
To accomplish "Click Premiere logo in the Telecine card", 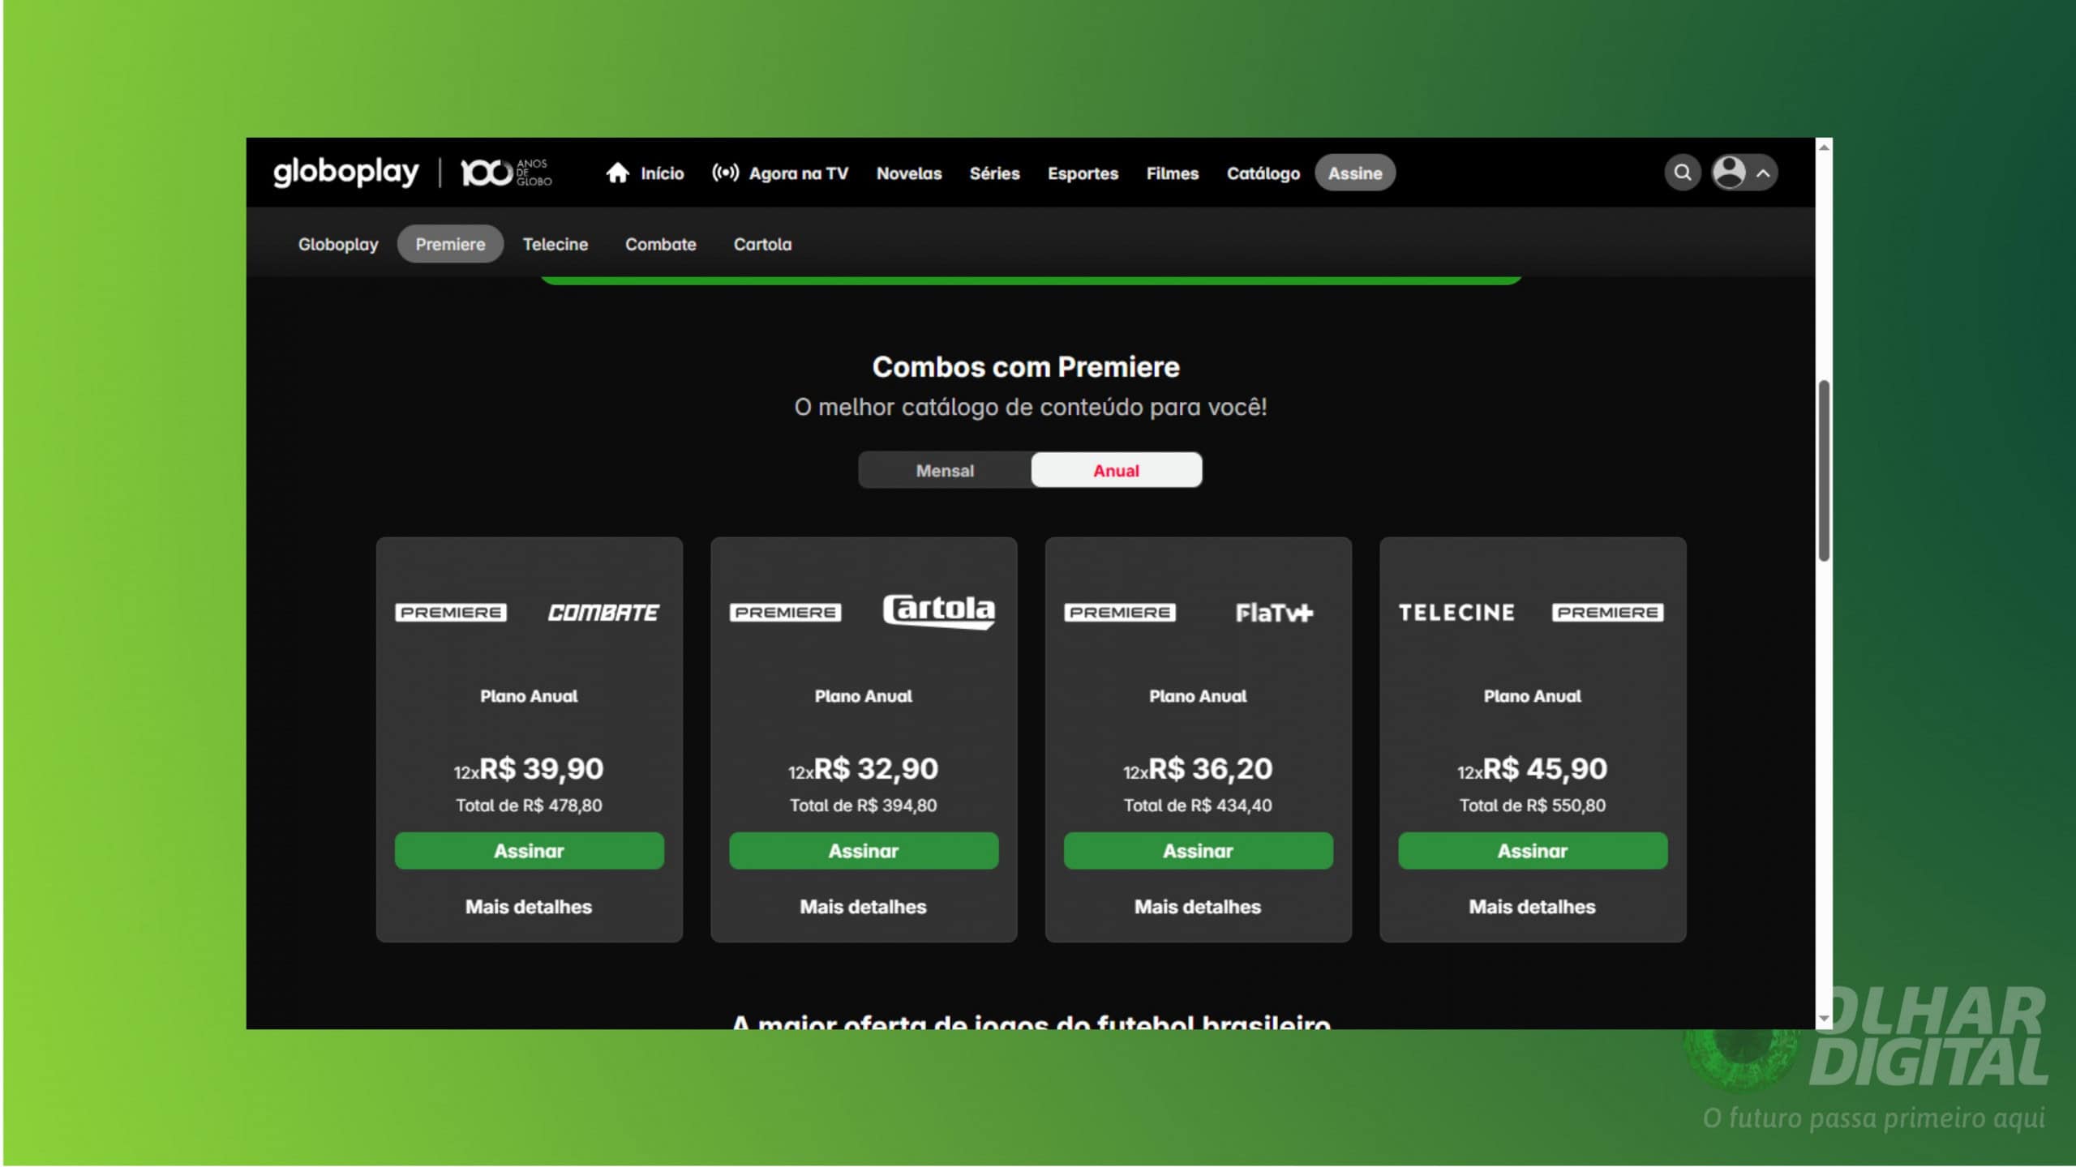I will 1608,613.
